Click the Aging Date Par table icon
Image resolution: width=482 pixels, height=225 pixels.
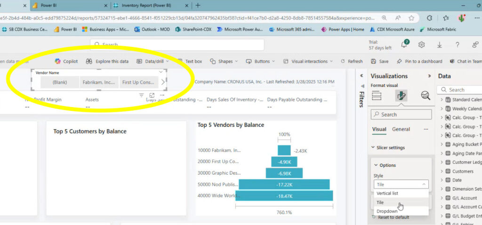pos(448,153)
